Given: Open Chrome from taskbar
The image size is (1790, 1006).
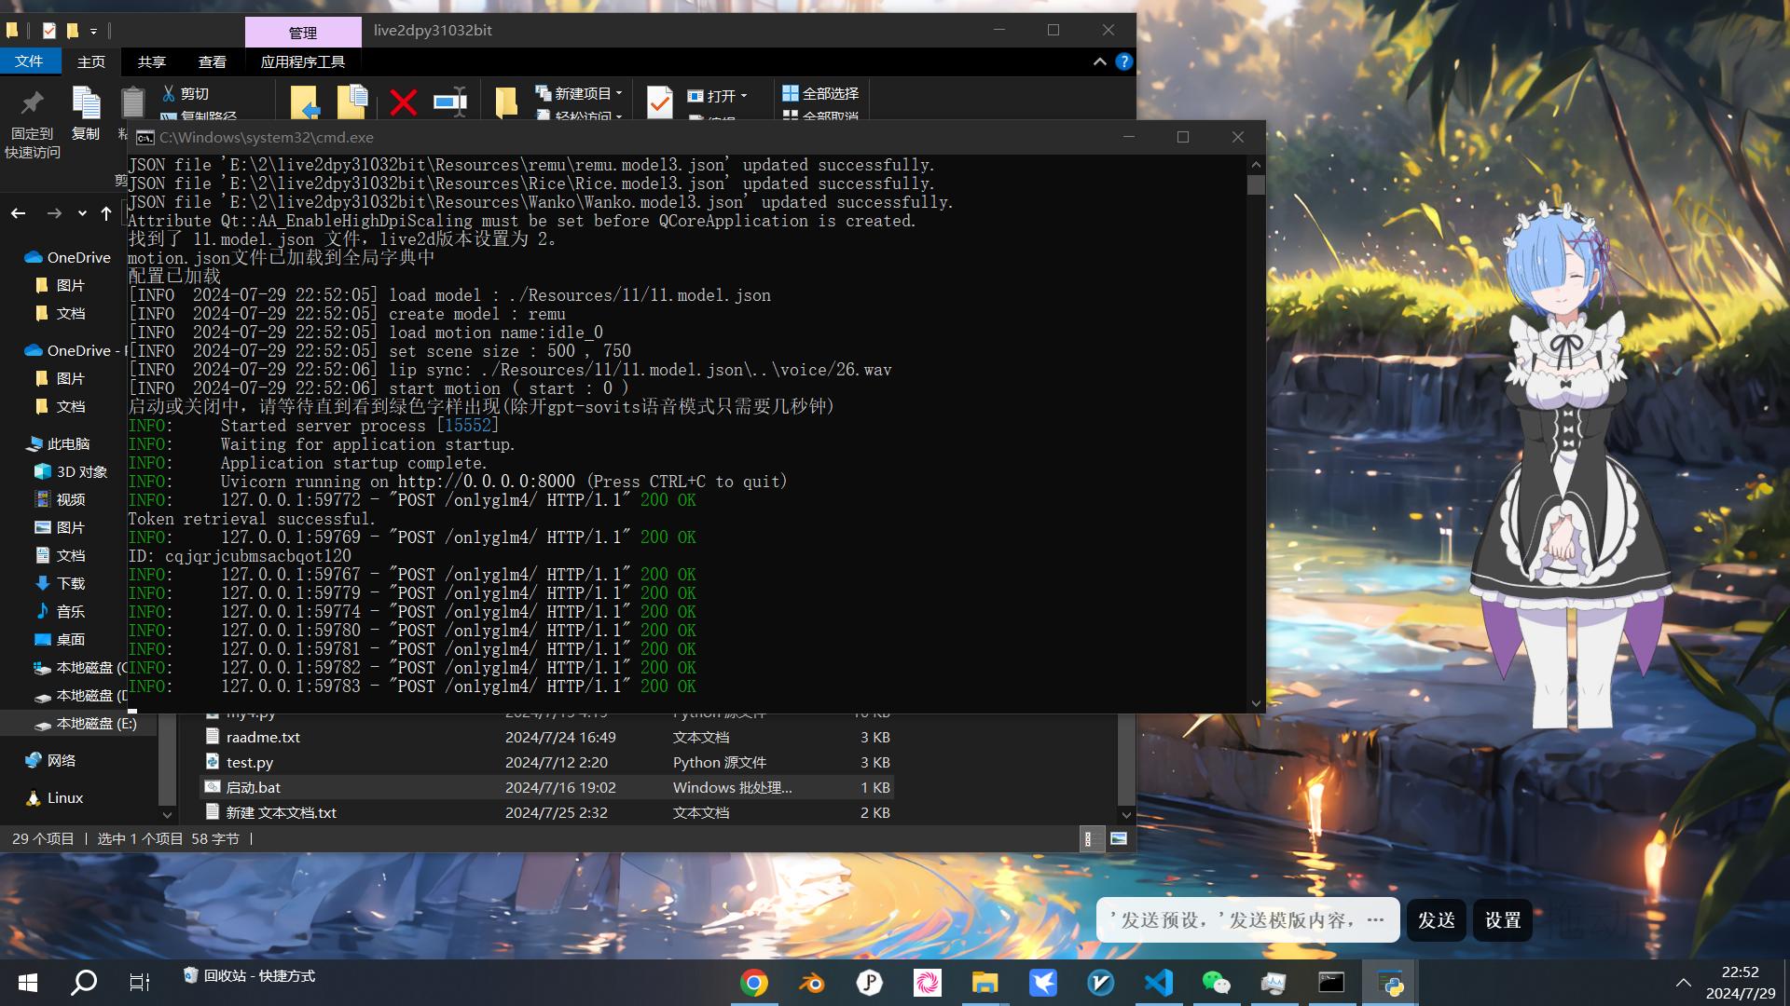Looking at the screenshot, I should pyautogui.click(x=754, y=983).
